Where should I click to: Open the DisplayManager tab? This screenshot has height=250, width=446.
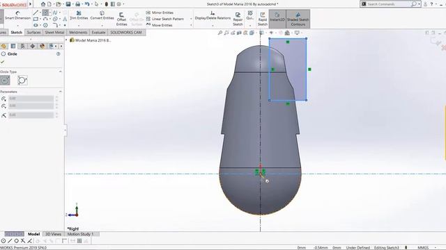click(x=42, y=46)
